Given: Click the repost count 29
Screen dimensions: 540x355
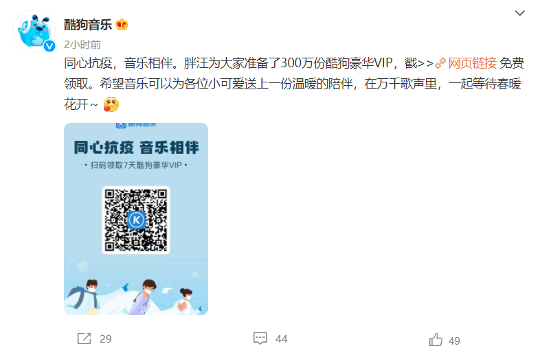Looking at the screenshot, I should click(106, 339).
